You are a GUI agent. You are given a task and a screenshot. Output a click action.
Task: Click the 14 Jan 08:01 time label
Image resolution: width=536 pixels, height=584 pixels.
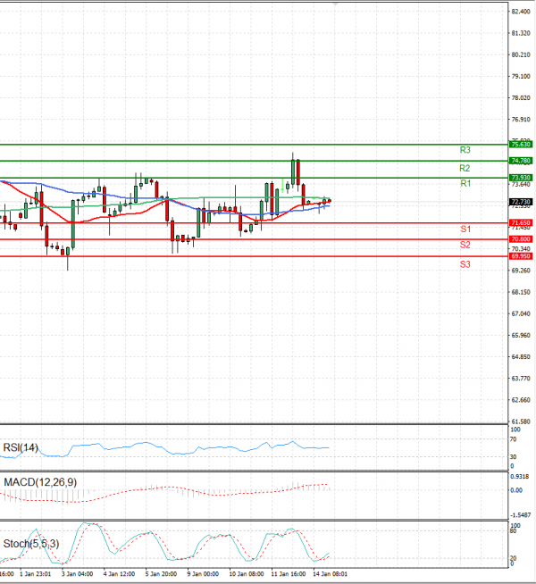coord(330,574)
